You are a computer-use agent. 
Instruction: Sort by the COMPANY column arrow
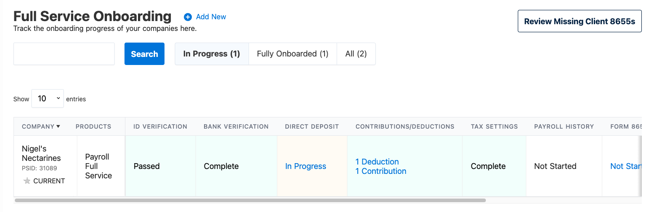pyautogui.click(x=58, y=126)
